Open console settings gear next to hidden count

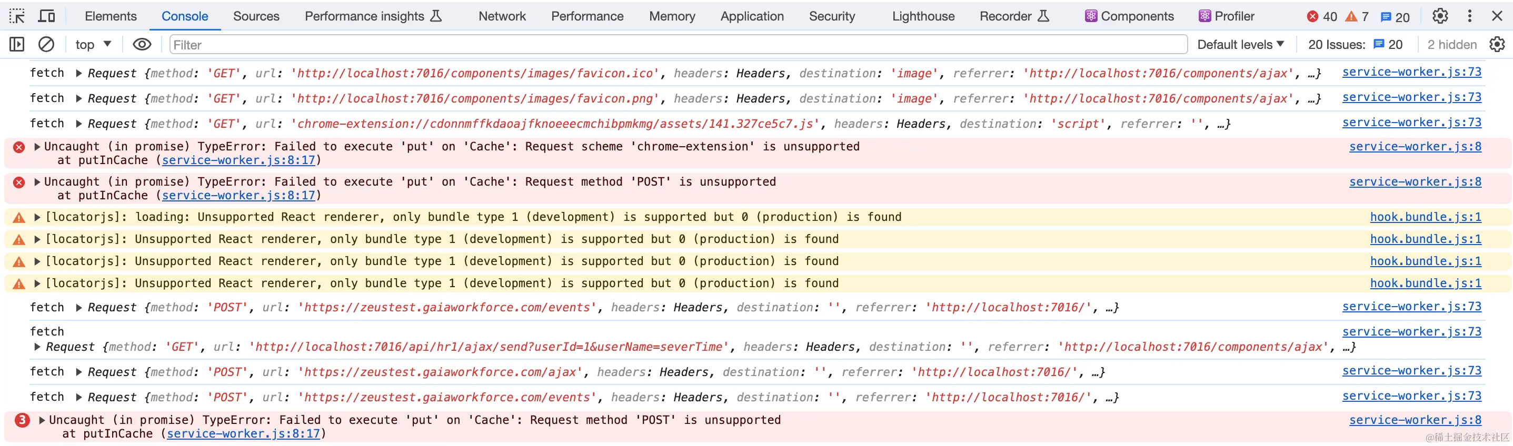1497,44
